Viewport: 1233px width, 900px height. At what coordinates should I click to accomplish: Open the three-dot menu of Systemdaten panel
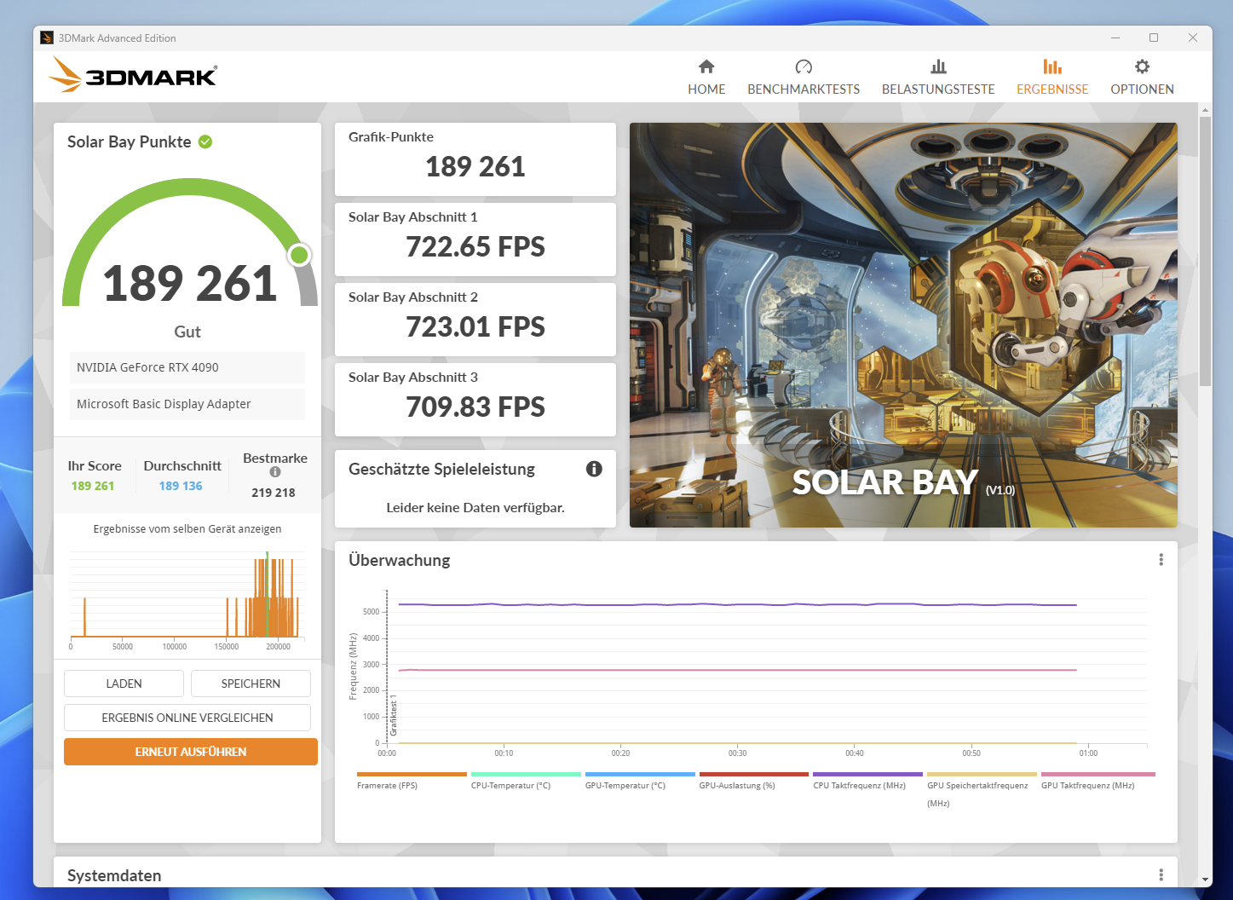(x=1161, y=875)
